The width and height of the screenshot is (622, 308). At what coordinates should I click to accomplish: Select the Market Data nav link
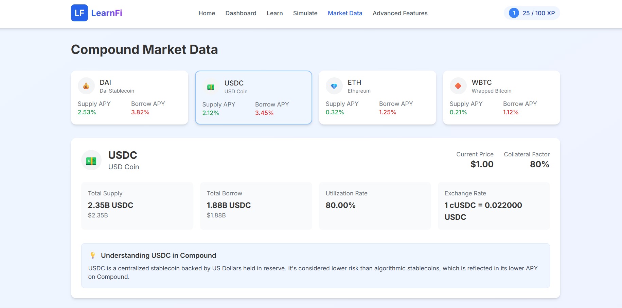(345, 13)
